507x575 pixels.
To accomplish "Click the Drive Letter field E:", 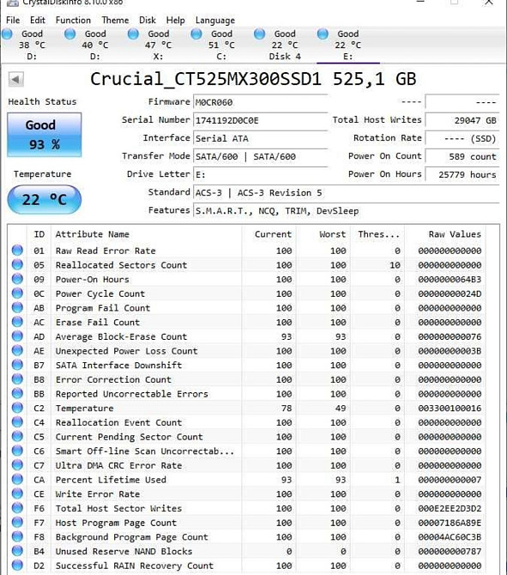I will pos(260,174).
